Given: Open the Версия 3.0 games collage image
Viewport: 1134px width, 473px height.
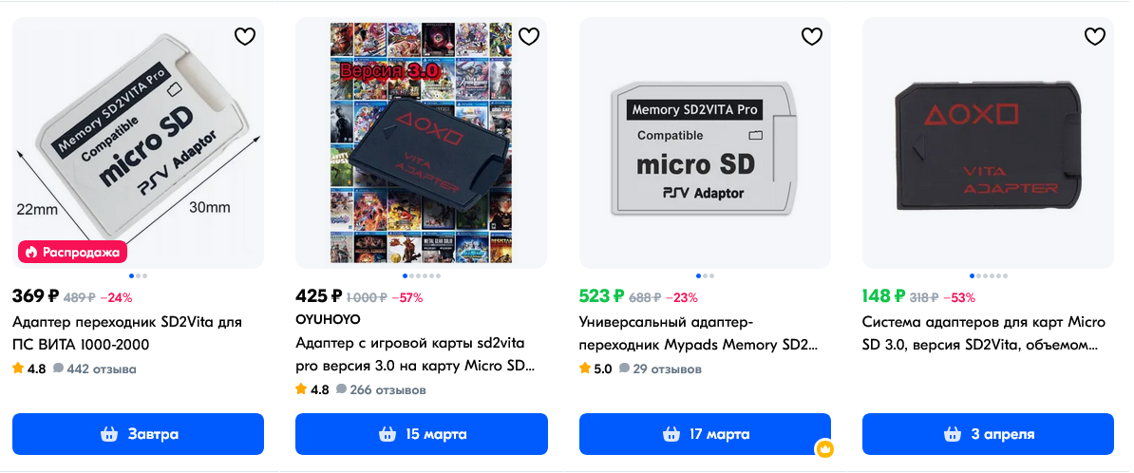Looking at the screenshot, I should pyautogui.click(x=422, y=143).
